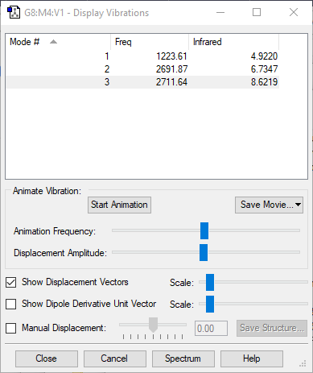Viewport: 313px width, 373px height.
Task: Select infrared value 4.9220
Action: 264,56
